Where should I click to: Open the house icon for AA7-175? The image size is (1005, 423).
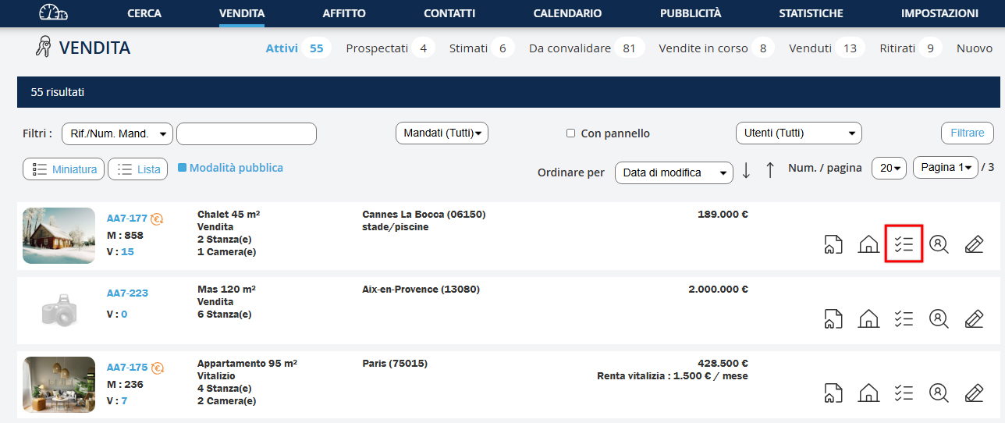click(x=868, y=393)
